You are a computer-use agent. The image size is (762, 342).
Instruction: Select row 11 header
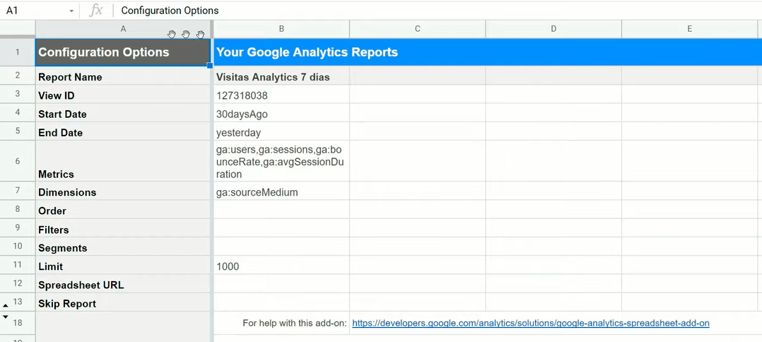point(18,265)
